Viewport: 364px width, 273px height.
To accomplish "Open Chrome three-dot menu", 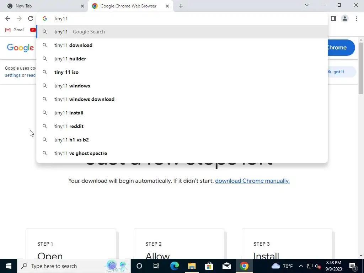I will 356,18.
